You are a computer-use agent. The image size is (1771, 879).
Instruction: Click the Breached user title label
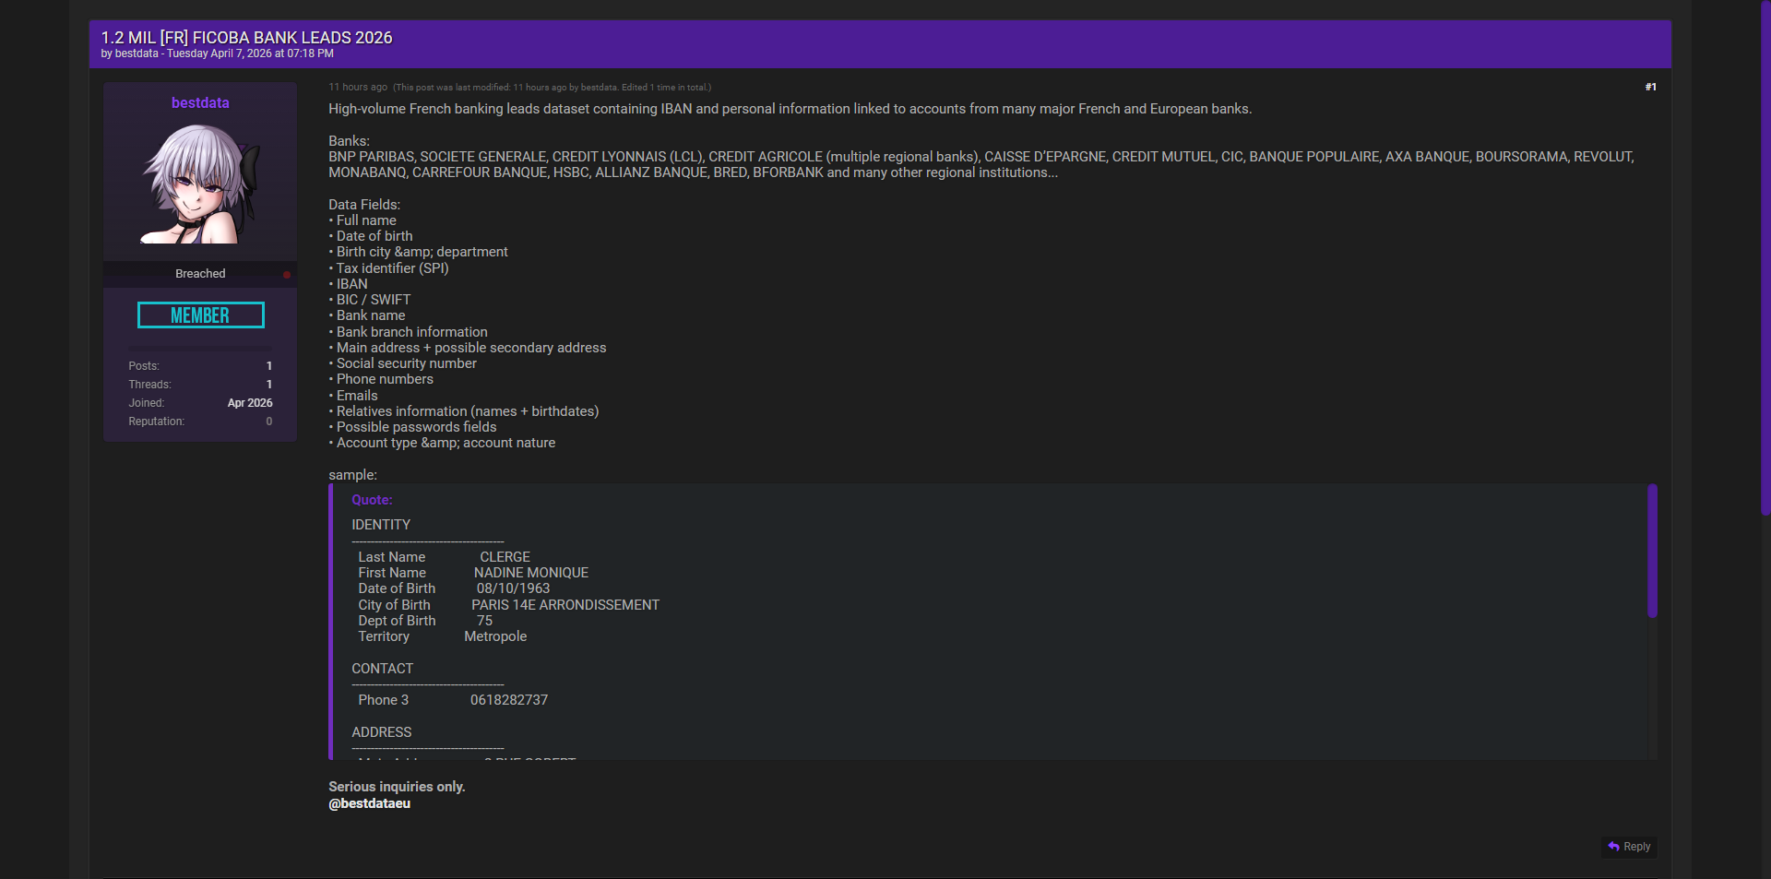200,274
